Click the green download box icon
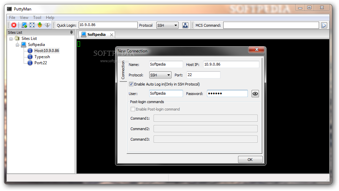This screenshot has width=339, height=191. pos(40,25)
